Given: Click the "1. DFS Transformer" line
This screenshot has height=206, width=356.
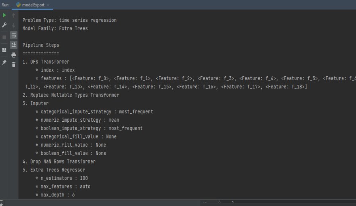Looking at the screenshot, I should pos(46,62).
